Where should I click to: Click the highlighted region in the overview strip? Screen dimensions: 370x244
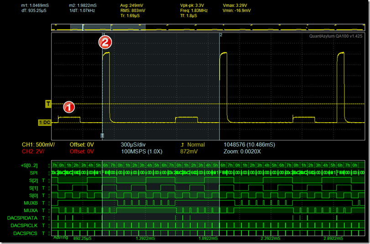(x=114, y=27)
